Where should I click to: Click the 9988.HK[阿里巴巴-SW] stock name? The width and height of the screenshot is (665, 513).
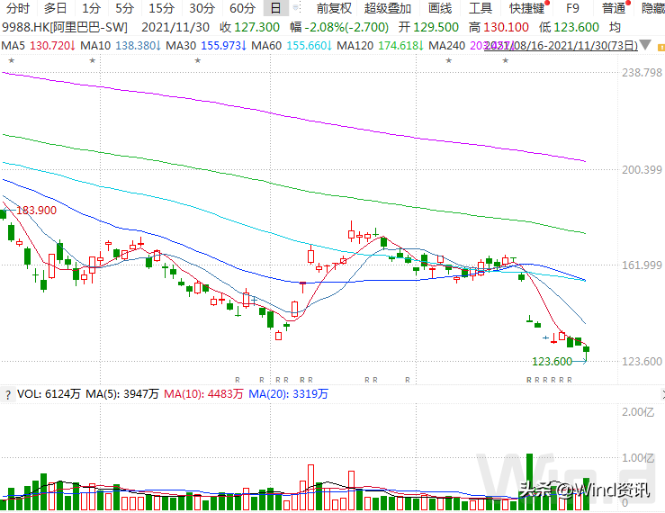click(65, 28)
